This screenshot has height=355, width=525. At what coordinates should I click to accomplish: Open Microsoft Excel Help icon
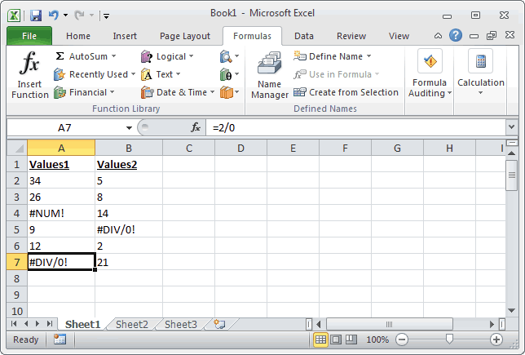pyautogui.click(x=456, y=35)
